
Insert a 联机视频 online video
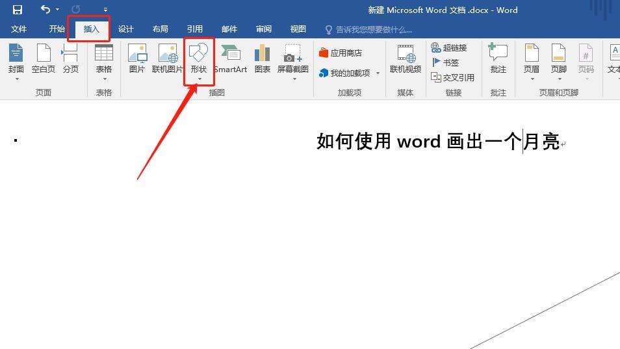point(406,58)
